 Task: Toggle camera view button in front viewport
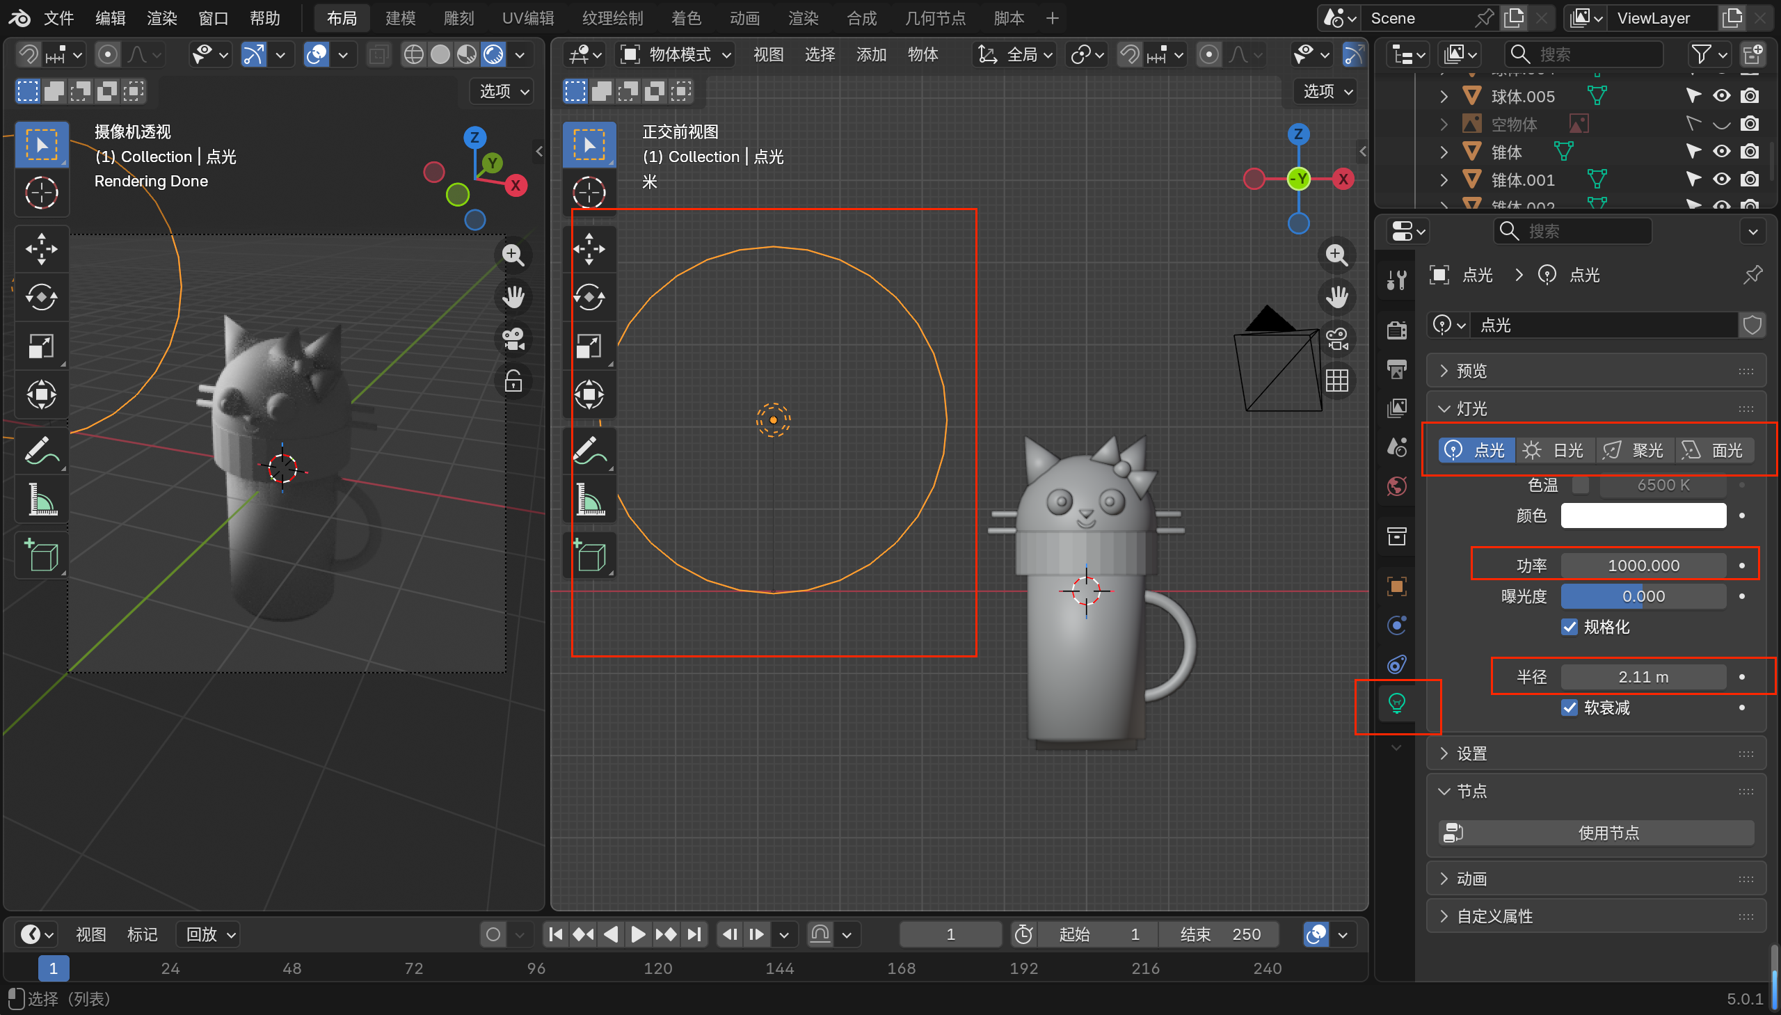[1336, 339]
